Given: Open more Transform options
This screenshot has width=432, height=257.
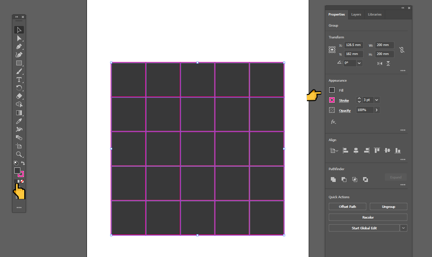Looking at the screenshot, I should pyautogui.click(x=403, y=71).
